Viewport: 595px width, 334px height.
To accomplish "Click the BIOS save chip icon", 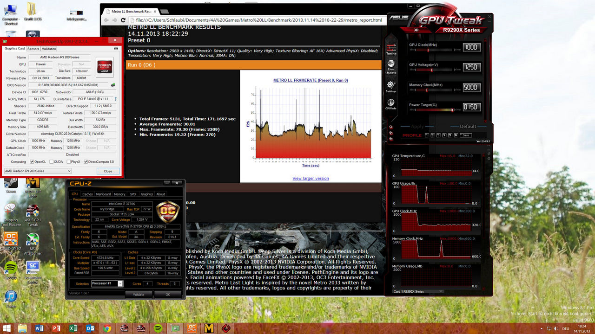I will tap(112, 85).
